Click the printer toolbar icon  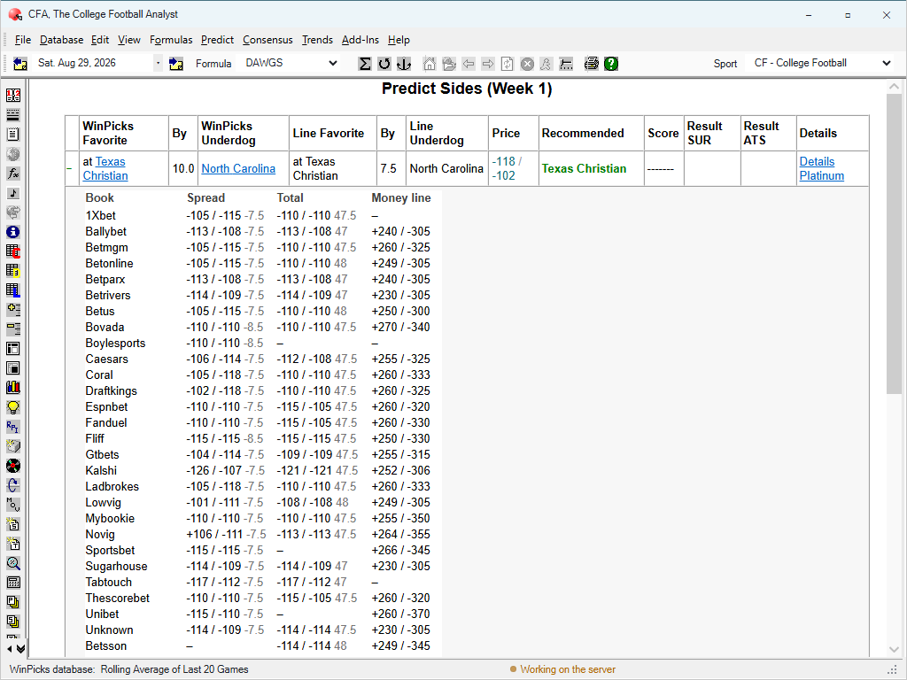pyautogui.click(x=591, y=64)
